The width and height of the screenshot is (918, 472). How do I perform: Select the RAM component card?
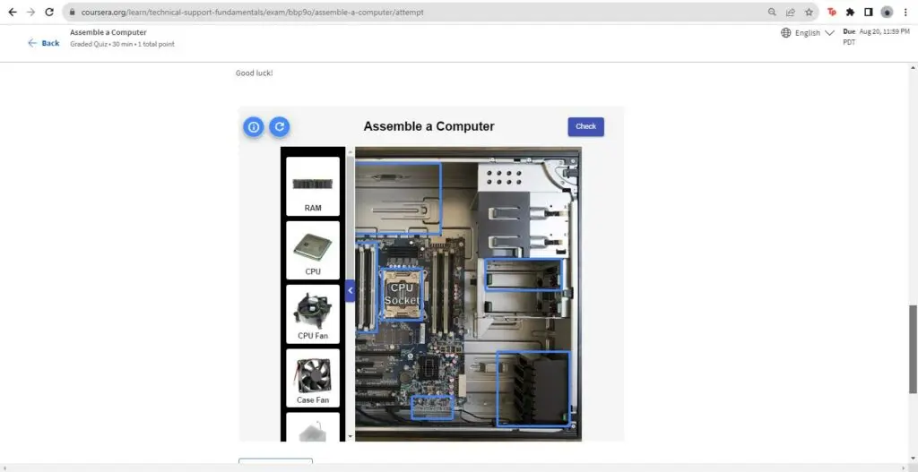tap(313, 186)
